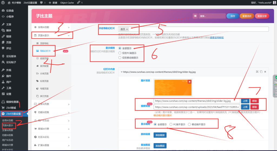Click the 重置全部 button
Screen dimensions: 277x151
(x=262, y=16)
